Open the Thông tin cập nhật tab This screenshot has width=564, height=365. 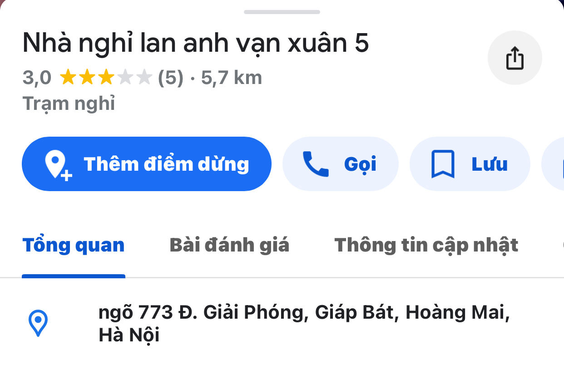[426, 245]
